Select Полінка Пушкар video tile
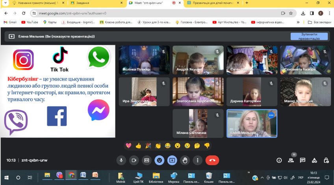Image resolution: width=334 pixels, height=185 pixels. (x=144, y=60)
